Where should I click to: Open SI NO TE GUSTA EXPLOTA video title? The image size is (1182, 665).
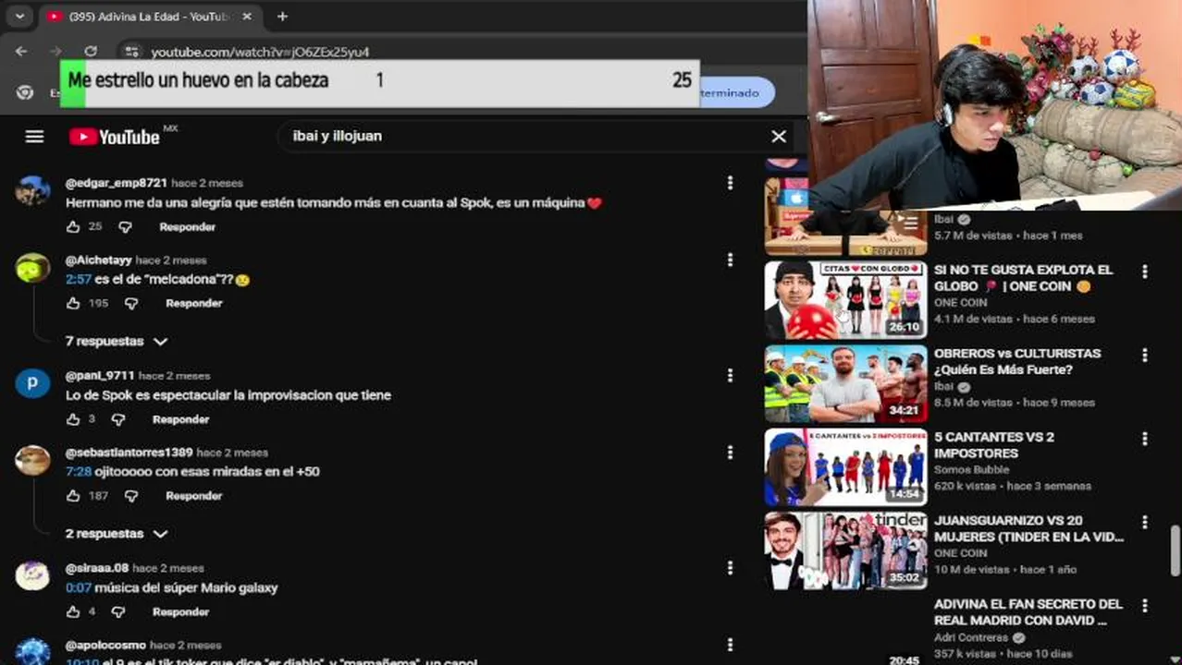coord(1023,278)
